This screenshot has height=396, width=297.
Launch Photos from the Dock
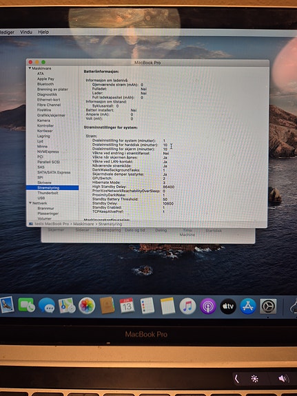[x=87, y=306]
